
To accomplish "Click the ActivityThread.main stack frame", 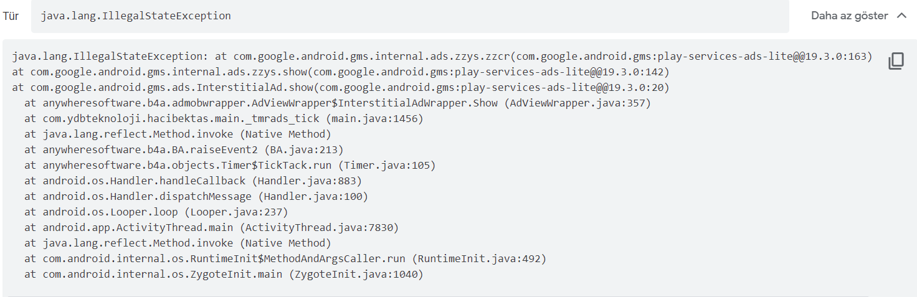I will point(211,227).
